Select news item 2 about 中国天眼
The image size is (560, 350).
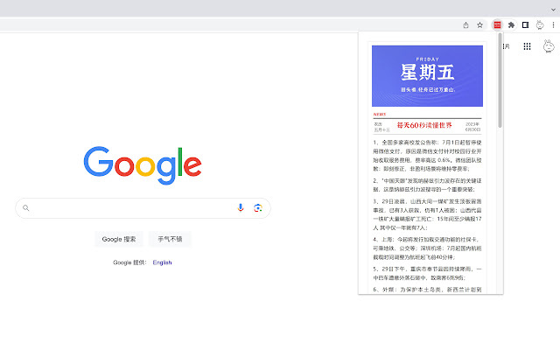click(x=427, y=185)
